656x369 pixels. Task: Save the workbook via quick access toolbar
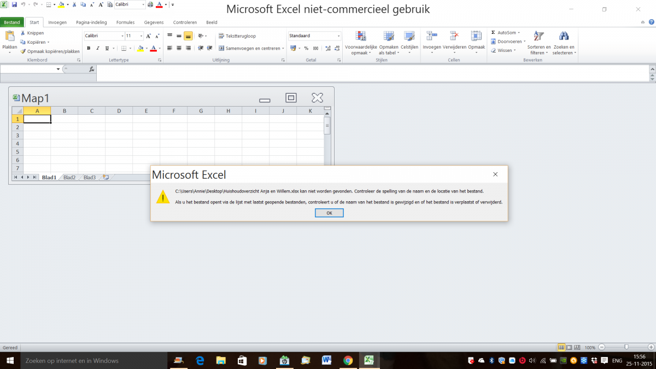click(14, 4)
